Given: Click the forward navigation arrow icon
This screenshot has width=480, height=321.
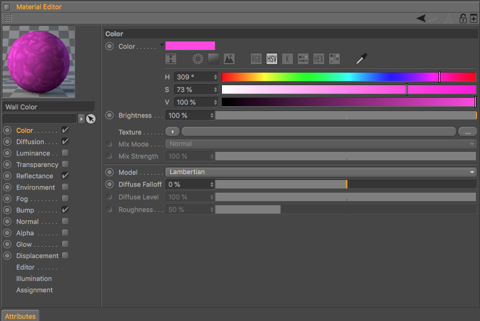Looking at the screenshot, I should pyautogui.click(x=432, y=19).
